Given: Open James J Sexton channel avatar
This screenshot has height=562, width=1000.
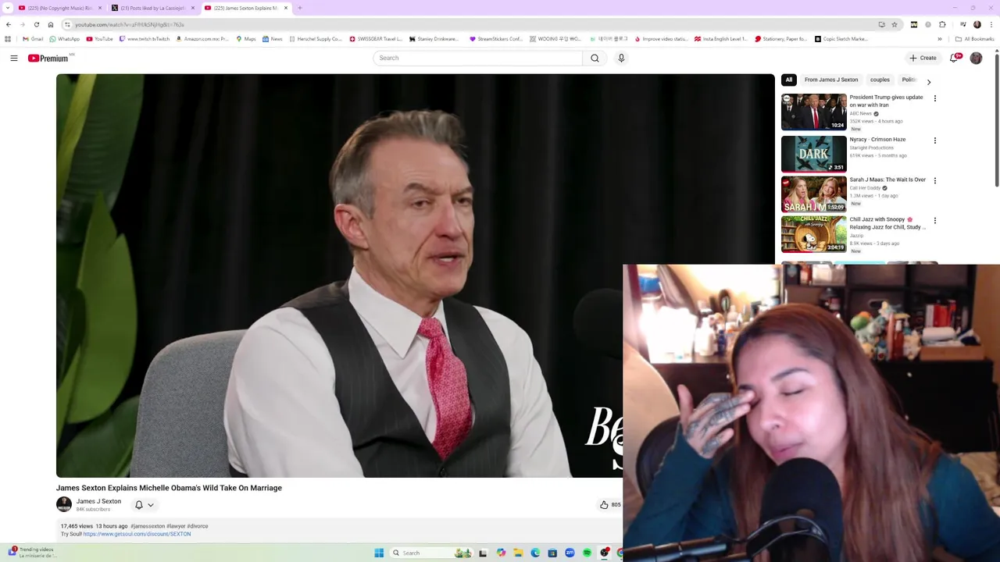Looking at the screenshot, I should tap(64, 504).
